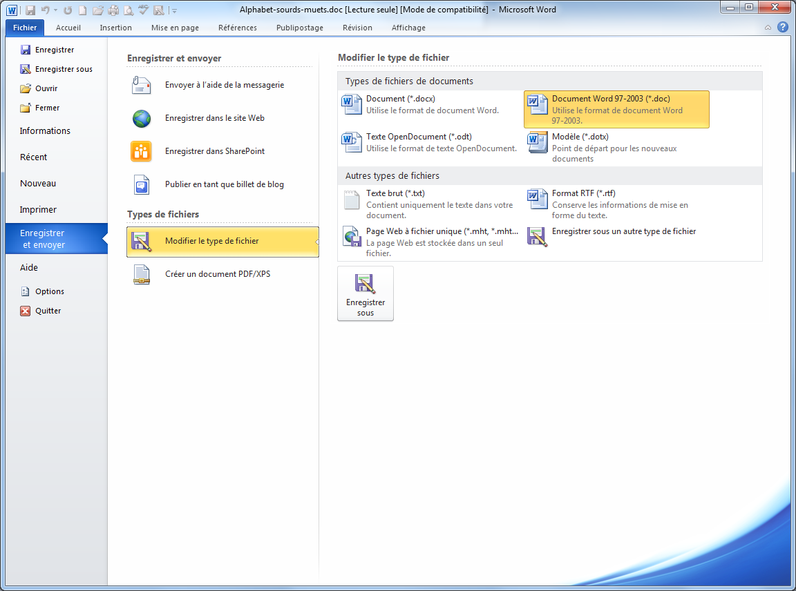Click the orange SharePoint icon
This screenshot has height=591, width=796.
pyautogui.click(x=141, y=151)
